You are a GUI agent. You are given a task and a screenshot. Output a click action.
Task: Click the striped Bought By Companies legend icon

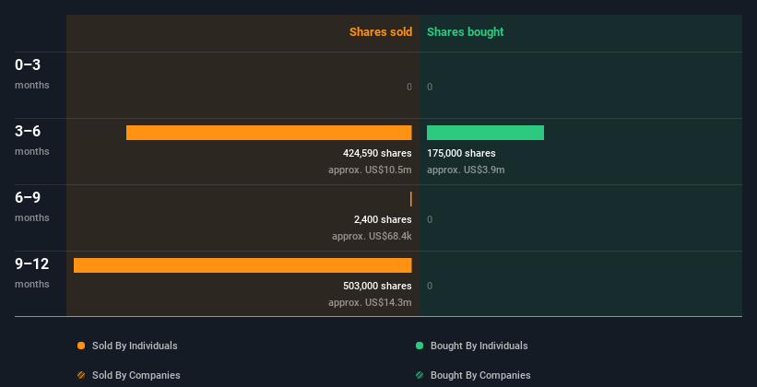tap(420, 375)
